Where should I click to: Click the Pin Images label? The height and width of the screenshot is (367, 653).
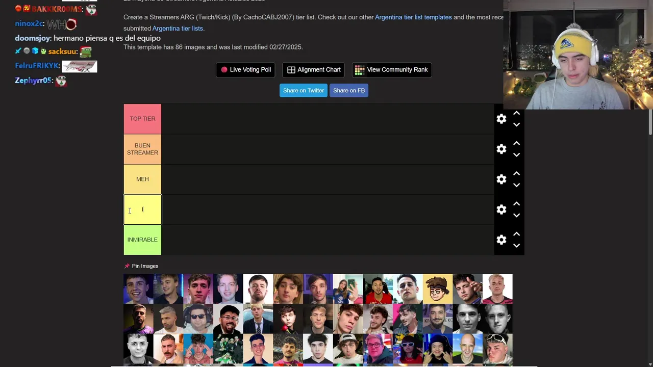[145, 266]
